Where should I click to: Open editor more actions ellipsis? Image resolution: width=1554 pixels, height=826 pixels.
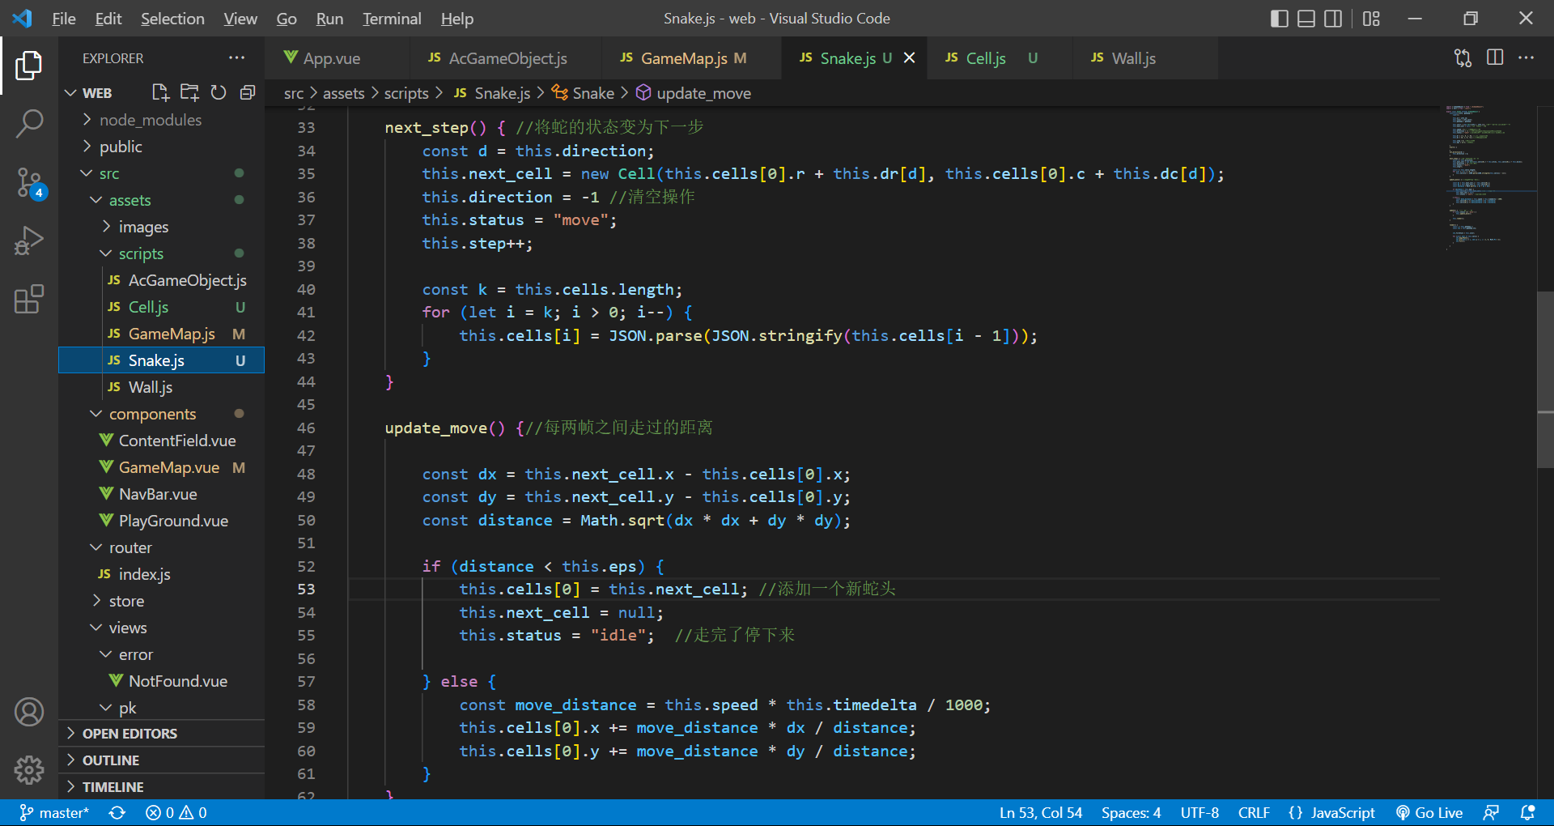point(1526,57)
